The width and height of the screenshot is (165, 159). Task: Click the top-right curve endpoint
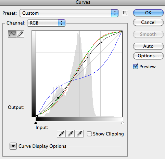pyautogui.click(x=122, y=32)
